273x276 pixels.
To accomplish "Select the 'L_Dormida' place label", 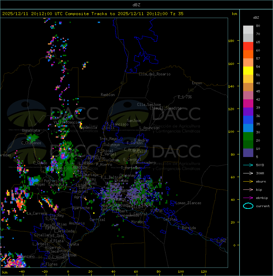I will (x=187, y=228).
